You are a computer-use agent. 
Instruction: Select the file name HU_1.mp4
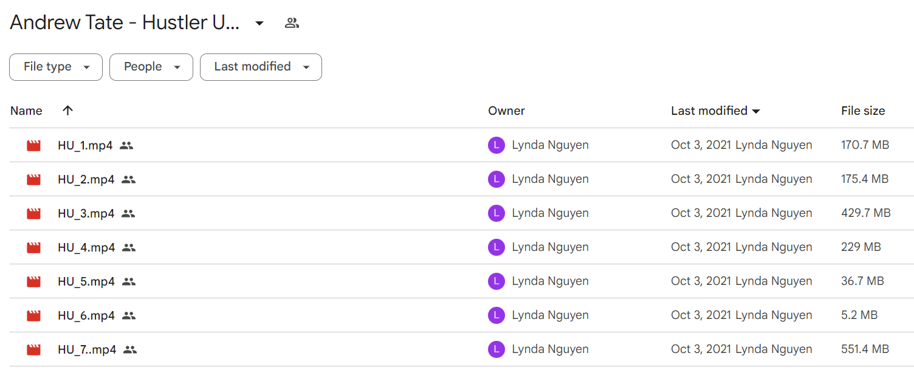[x=85, y=145]
